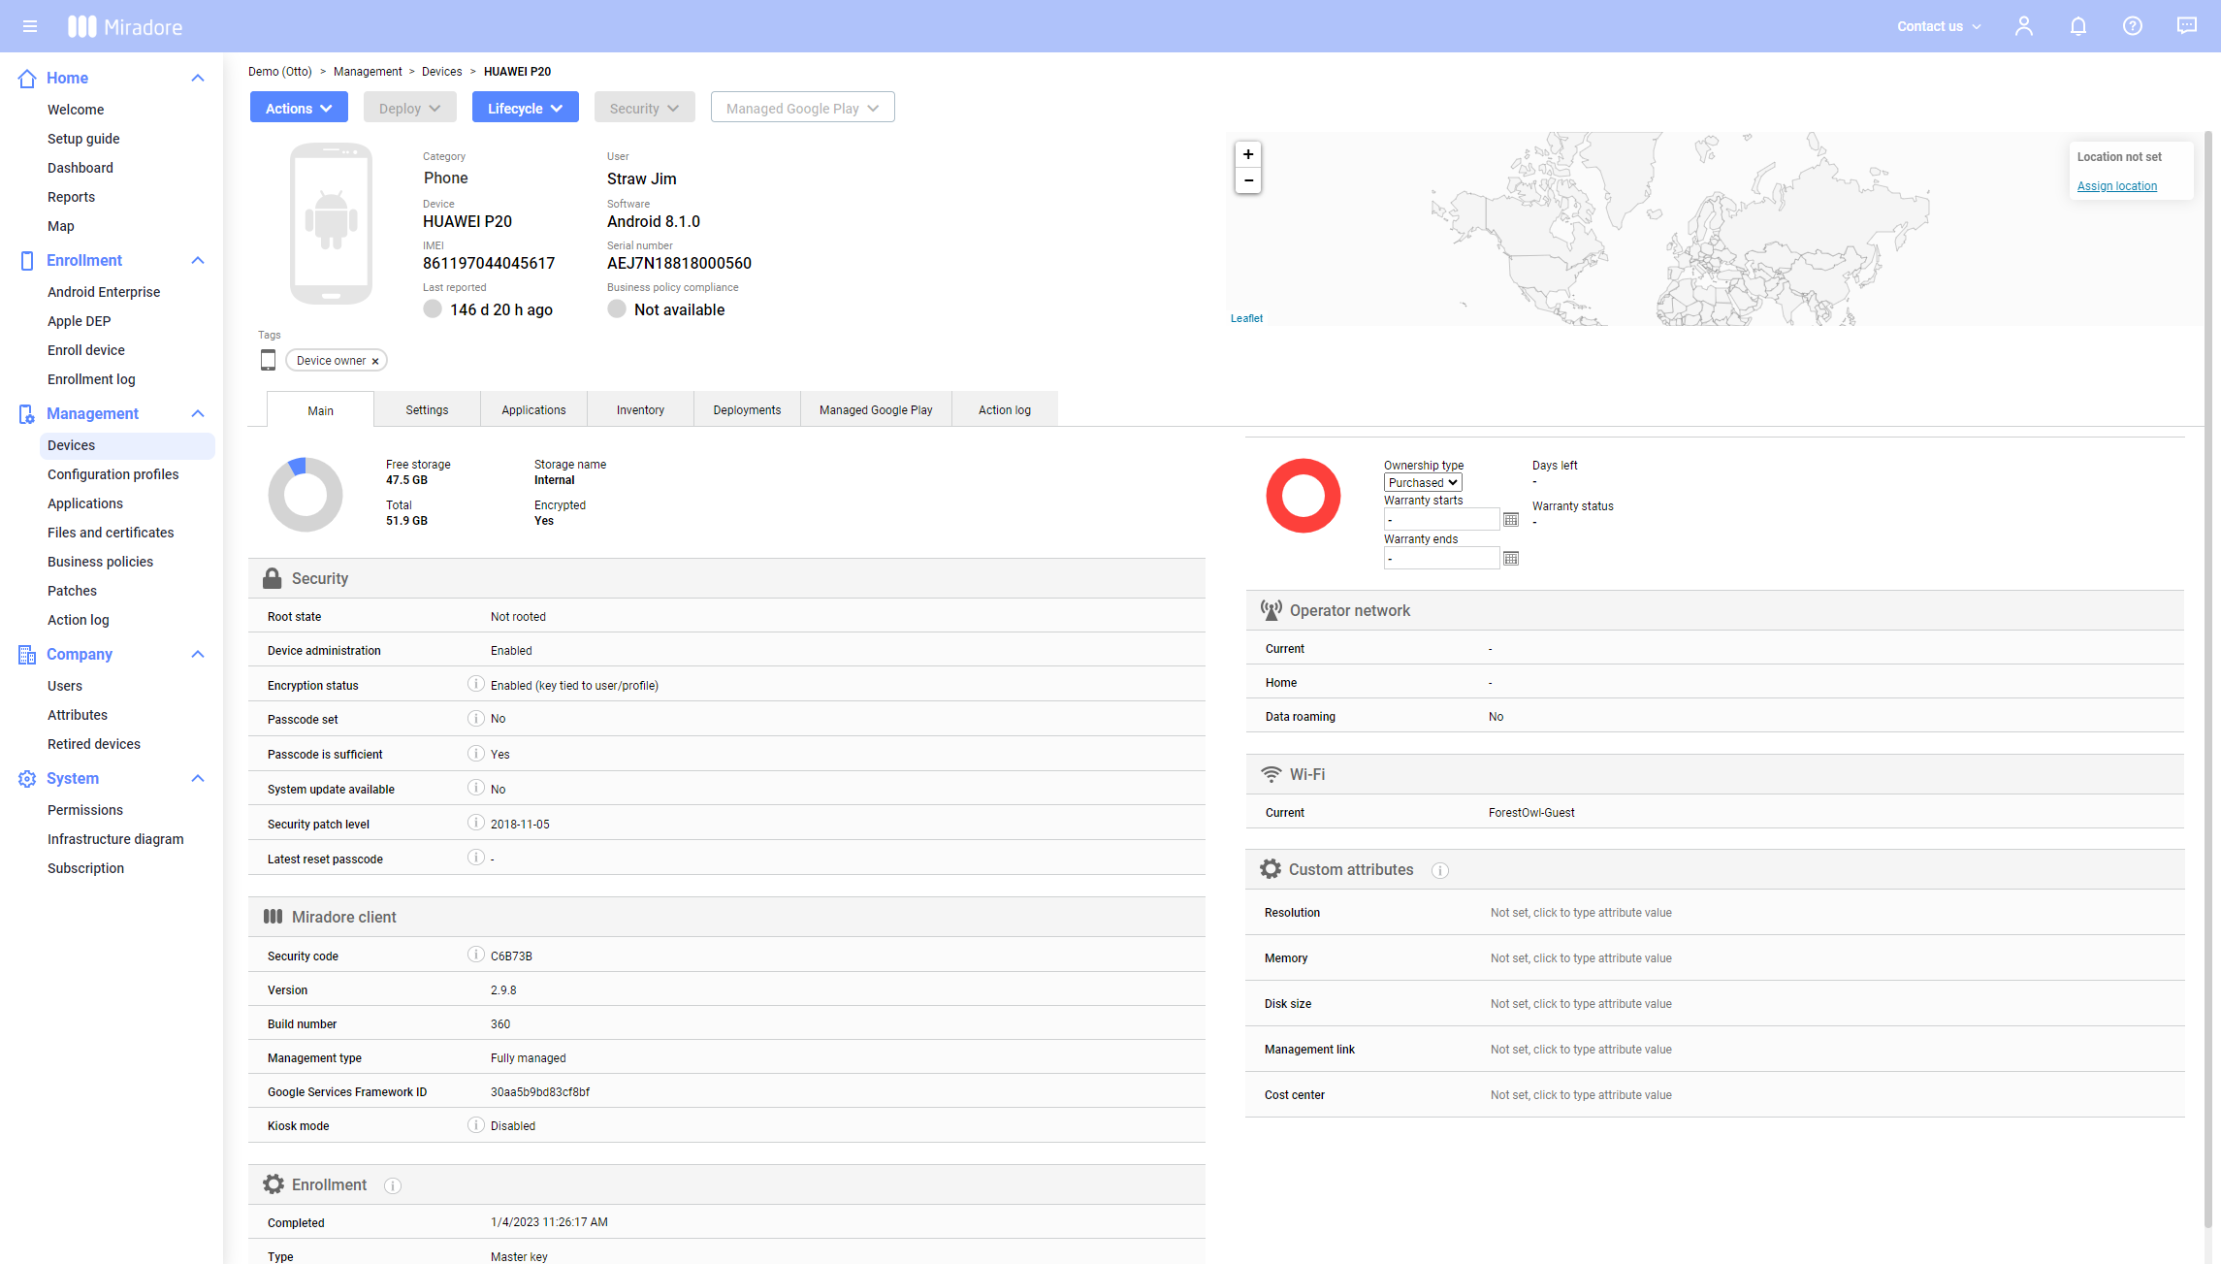The width and height of the screenshot is (2221, 1264).
Task: Collapse the Enrollment sidebar section
Action: point(198,260)
